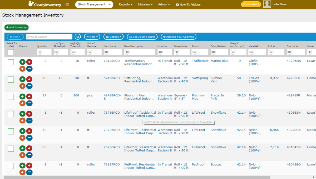Screen dimensions: 316x179
Task: Select the orange move icon for the Platinum Plus row
Action: click(22, 103)
